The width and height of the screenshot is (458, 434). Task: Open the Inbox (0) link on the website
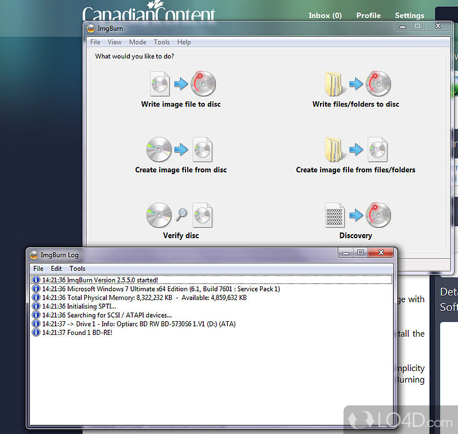click(x=325, y=15)
